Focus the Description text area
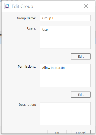96x135 pixels. point(65,114)
